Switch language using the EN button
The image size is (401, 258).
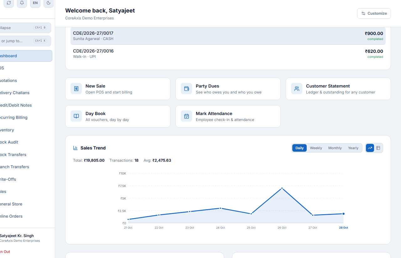pyautogui.click(x=35, y=3)
